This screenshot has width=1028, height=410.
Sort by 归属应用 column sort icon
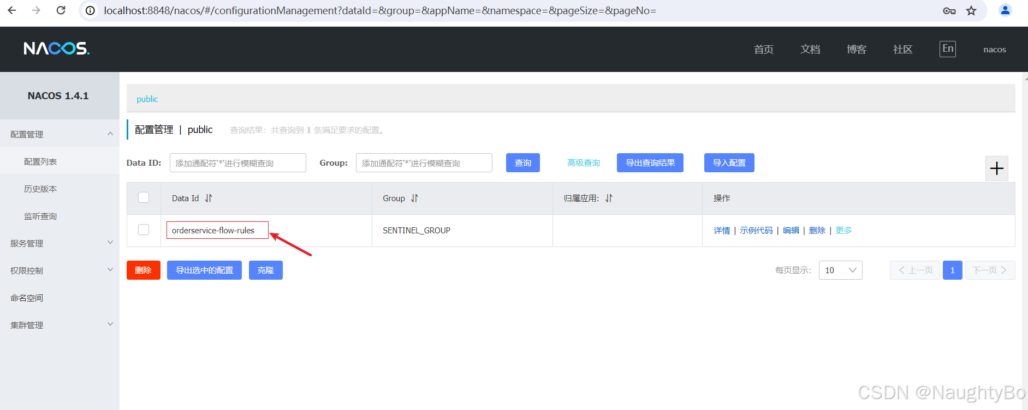609,198
